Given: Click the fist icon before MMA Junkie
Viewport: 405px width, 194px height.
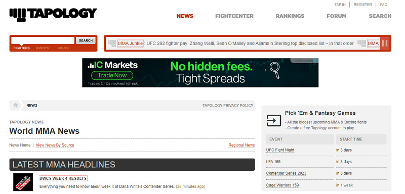Looking at the screenshot, I should [x=112, y=43].
